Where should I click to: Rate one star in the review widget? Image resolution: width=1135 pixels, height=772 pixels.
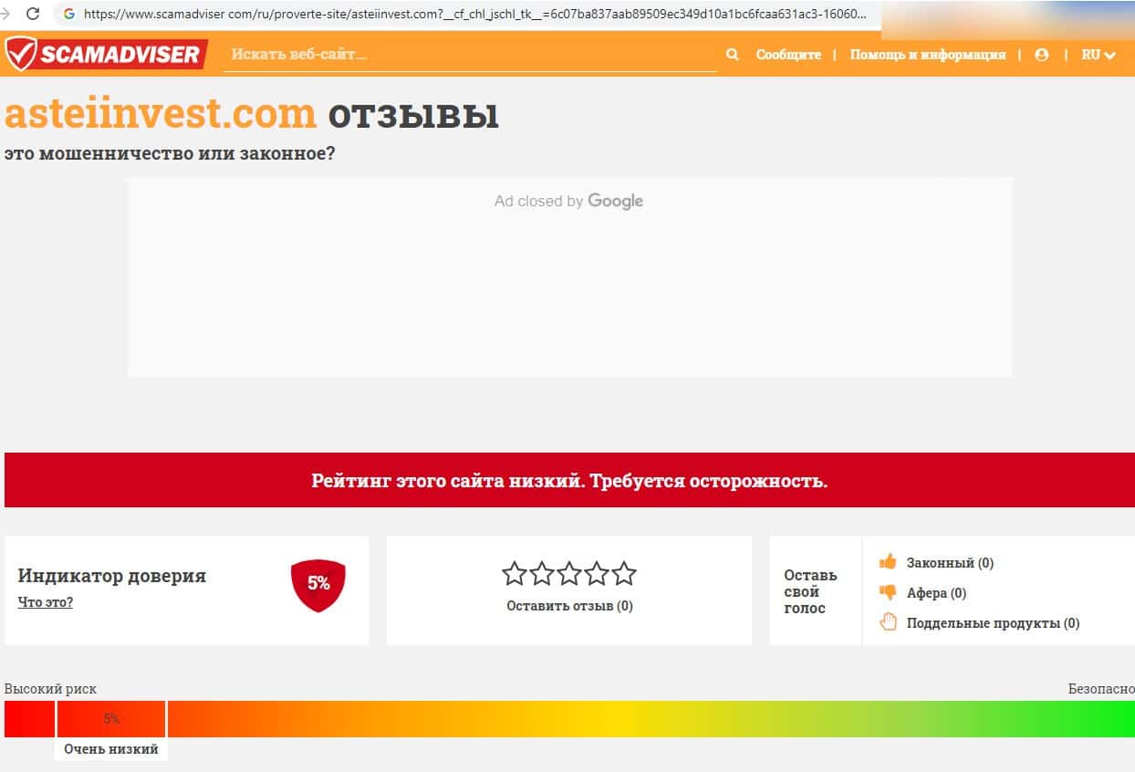(x=515, y=574)
